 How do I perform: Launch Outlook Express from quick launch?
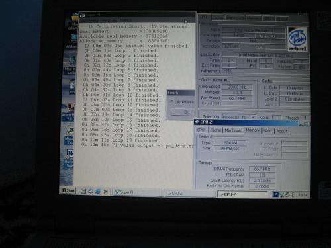tap(91, 191)
